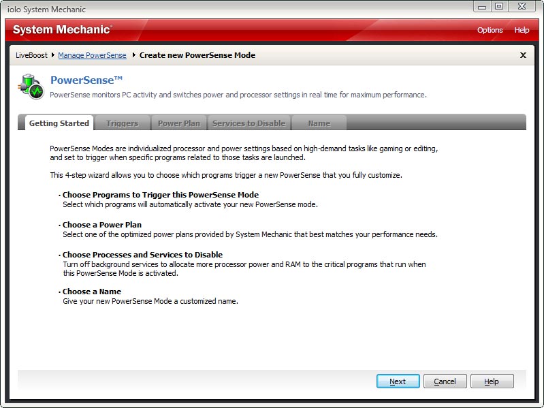Image resolution: width=544 pixels, height=408 pixels.
Task: Open the Services to Disable tab
Action: (249, 123)
